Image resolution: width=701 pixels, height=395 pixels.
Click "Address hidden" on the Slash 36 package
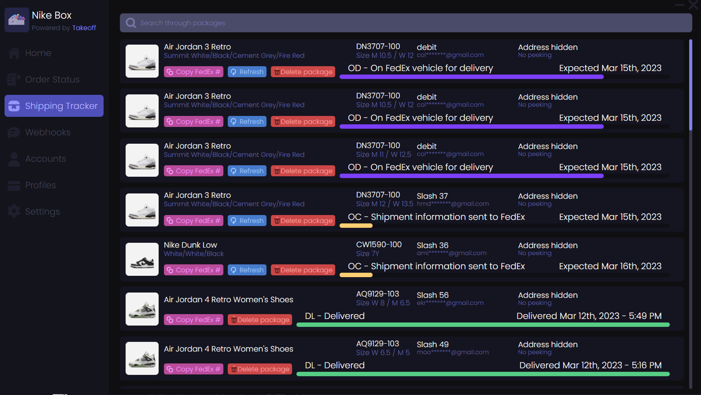(x=548, y=245)
